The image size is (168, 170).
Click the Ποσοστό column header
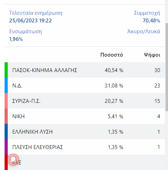coord(111,55)
